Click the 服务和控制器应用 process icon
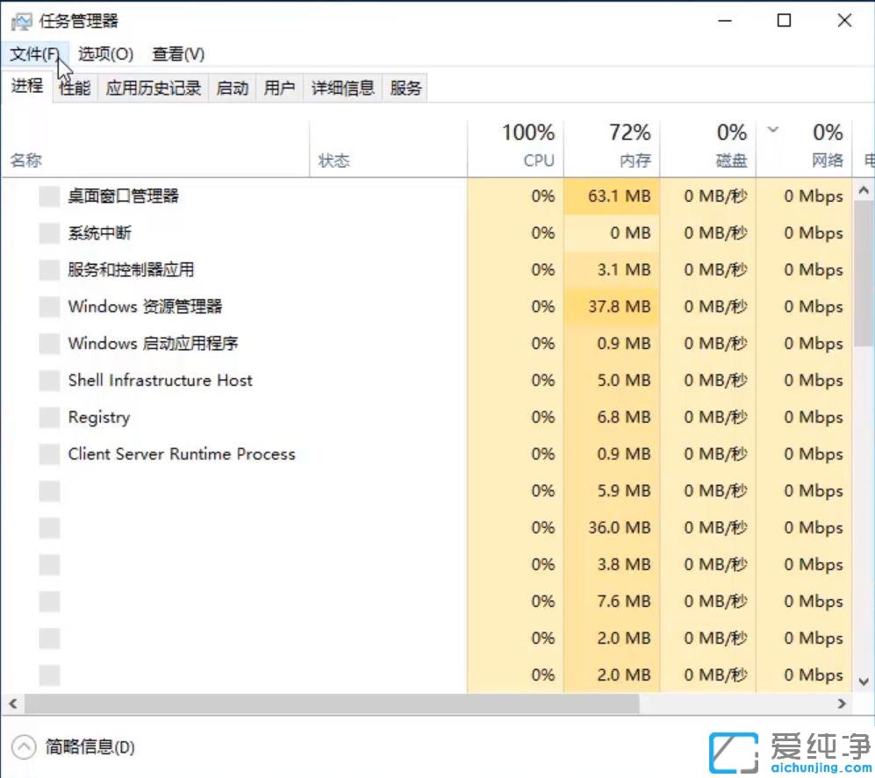The width and height of the screenshot is (875, 778). coord(48,270)
